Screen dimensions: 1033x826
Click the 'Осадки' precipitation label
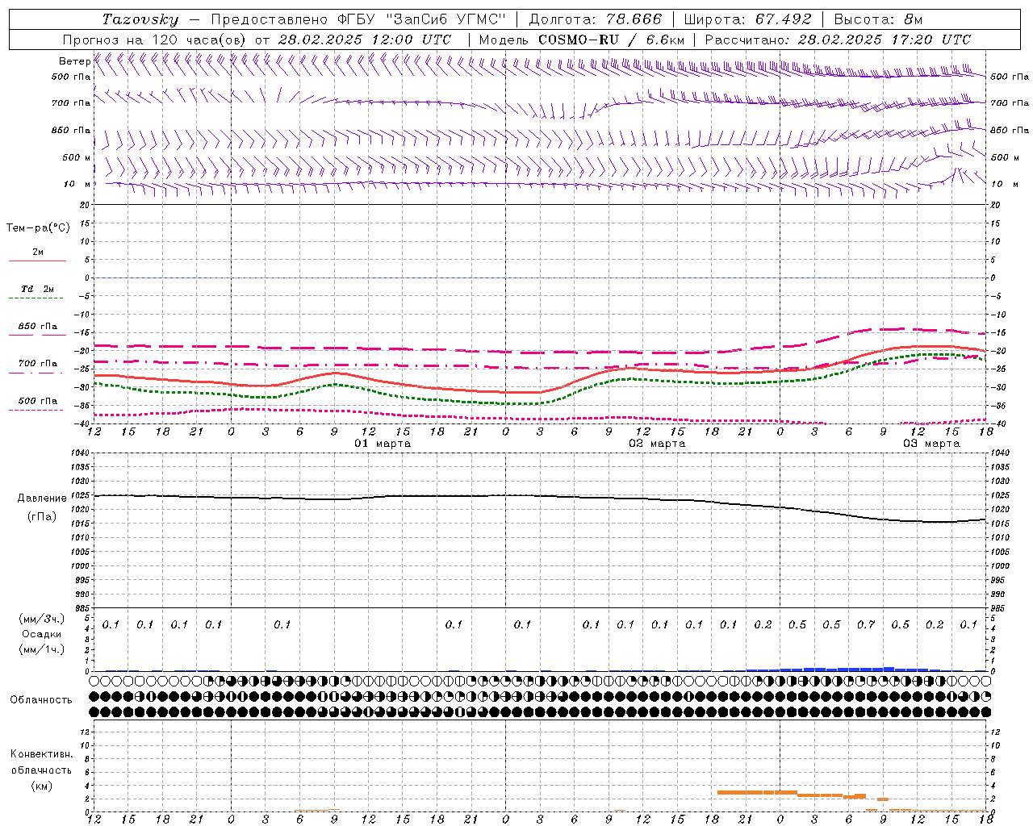42,634
